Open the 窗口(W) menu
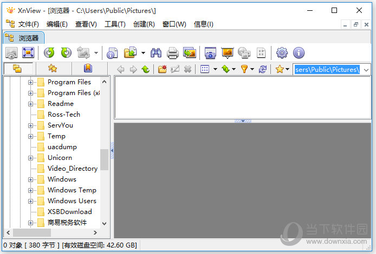Image resolution: width=376 pixels, height=254 pixels. [x=174, y=24]
